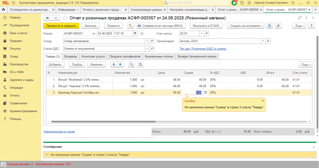319x168 pixels.
Task: Open tabs list dropdown arrow
Action: pyautogui.click(x=316, y=10)
